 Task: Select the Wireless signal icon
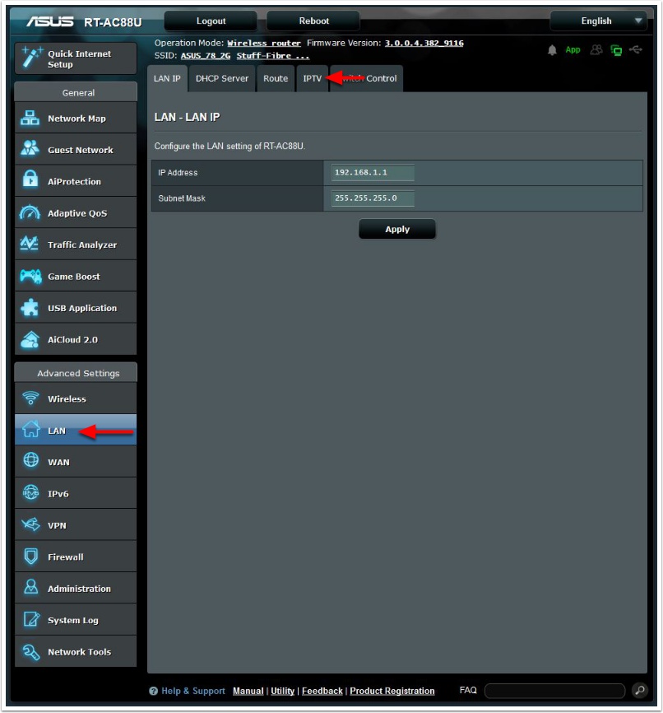[x=30, y=398]
